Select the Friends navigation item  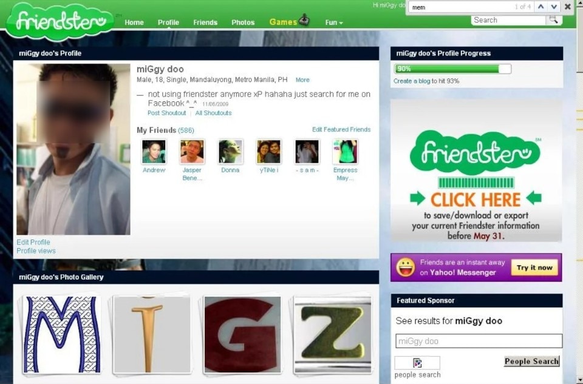(x=205, y=22)
